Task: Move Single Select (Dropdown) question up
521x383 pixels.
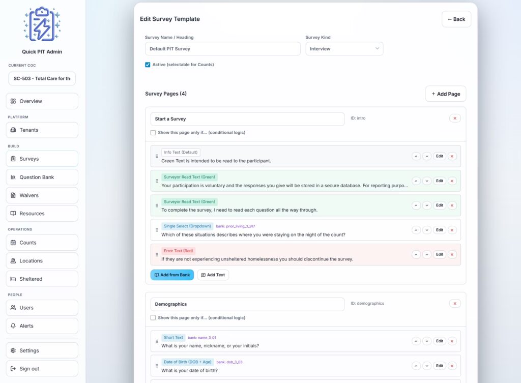Action: pyautogui.click(x=416, y=230)
